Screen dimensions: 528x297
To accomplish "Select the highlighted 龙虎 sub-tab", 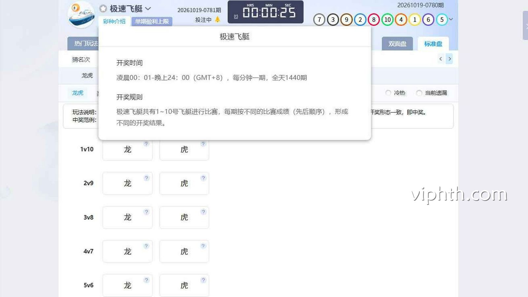I will (x=78, y=93).
